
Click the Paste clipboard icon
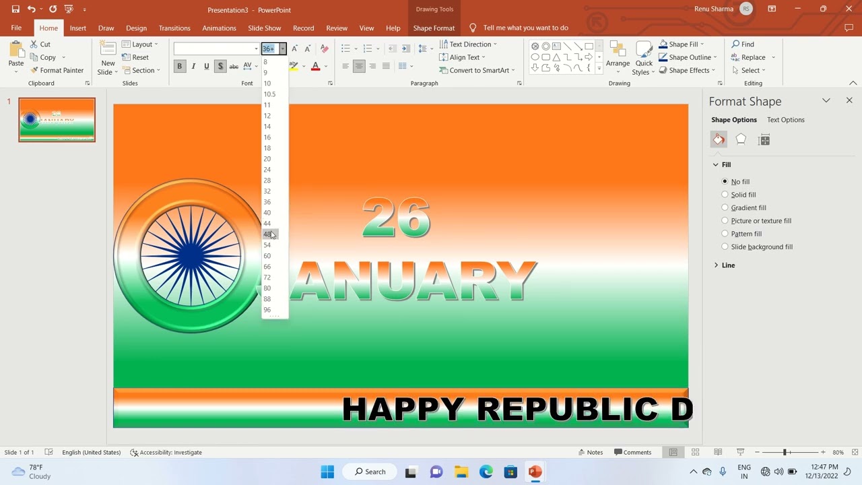click(x=16, y=50)
